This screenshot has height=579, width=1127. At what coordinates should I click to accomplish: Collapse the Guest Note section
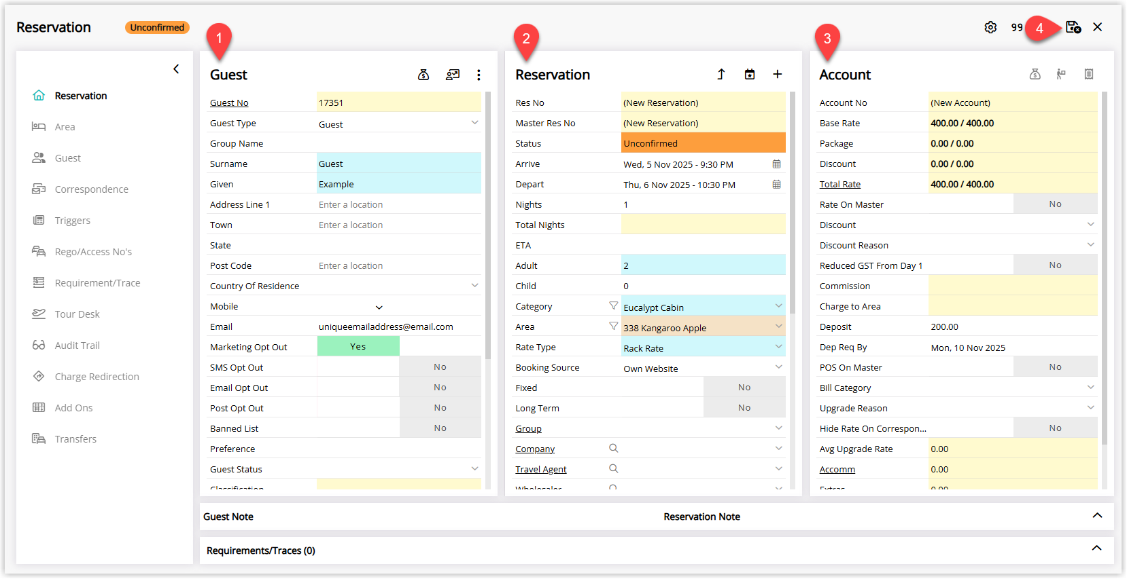click(x=1097, y=516)
